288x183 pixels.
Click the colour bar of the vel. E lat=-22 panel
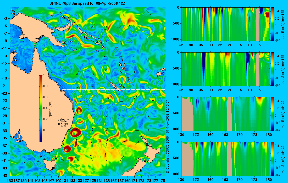272,114
